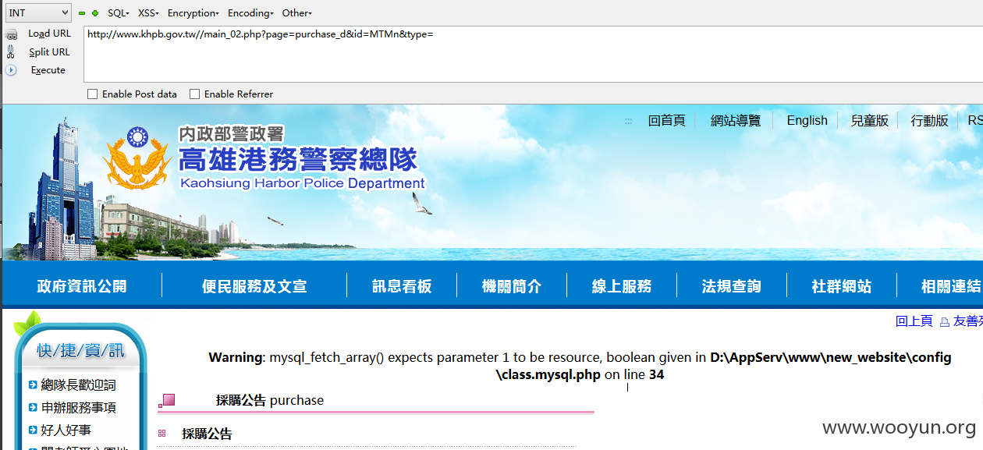Open the INT type combo box
The height and width of the screenshot is (450, 983).
click(38, 13)
